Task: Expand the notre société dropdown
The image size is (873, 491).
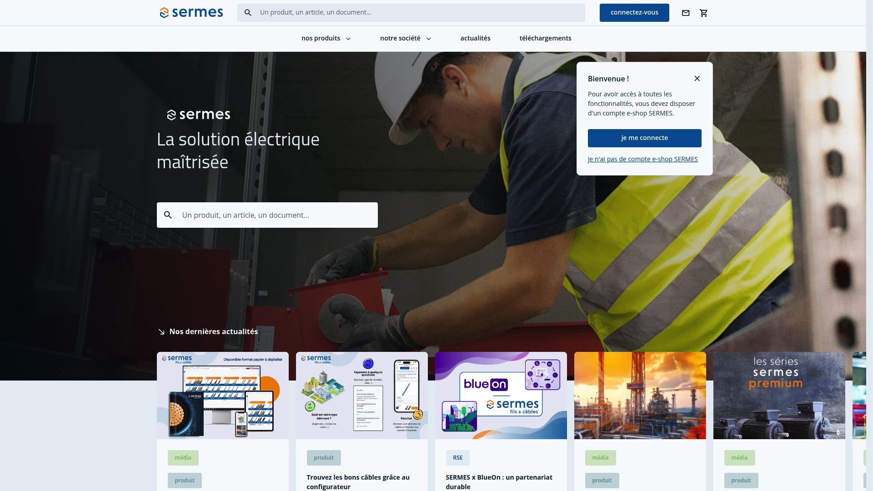Action: click(x=406, y=39)
